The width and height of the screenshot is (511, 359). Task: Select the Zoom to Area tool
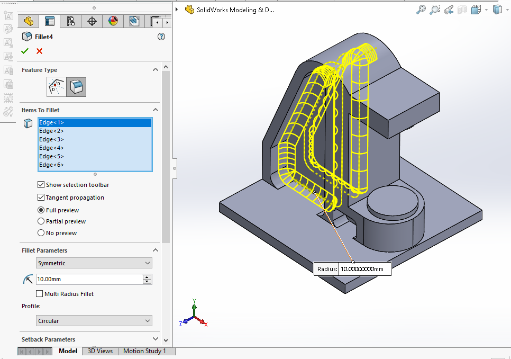pyautogui.click(x=435, y=10)
